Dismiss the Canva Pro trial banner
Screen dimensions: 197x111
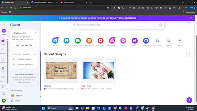click(x=191, y=18)
